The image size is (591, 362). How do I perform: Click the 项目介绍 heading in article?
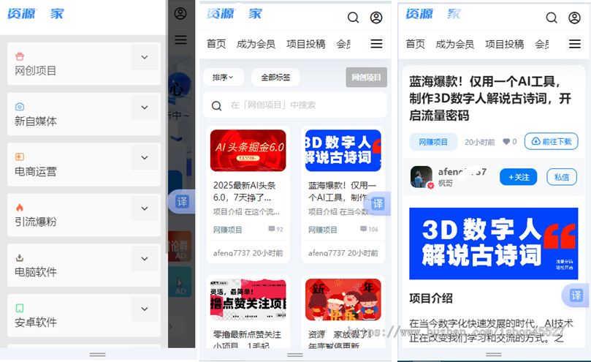[431, 298]
